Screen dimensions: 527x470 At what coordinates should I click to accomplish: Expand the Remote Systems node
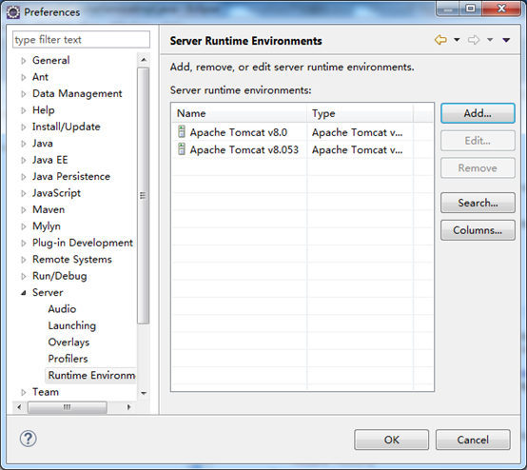click(x=23, y=260)
